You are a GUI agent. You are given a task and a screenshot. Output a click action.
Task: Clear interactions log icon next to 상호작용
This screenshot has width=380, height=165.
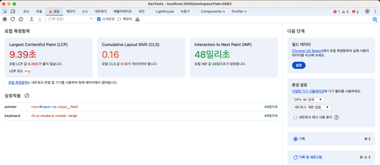click(x=27, y=96)
